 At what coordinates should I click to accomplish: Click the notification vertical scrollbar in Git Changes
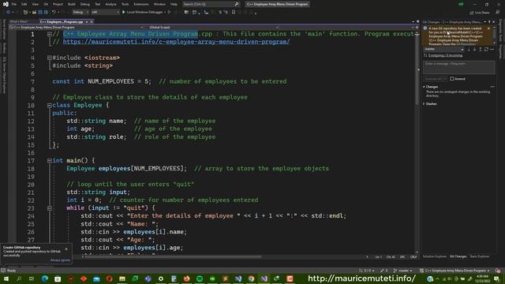point(495,35)
